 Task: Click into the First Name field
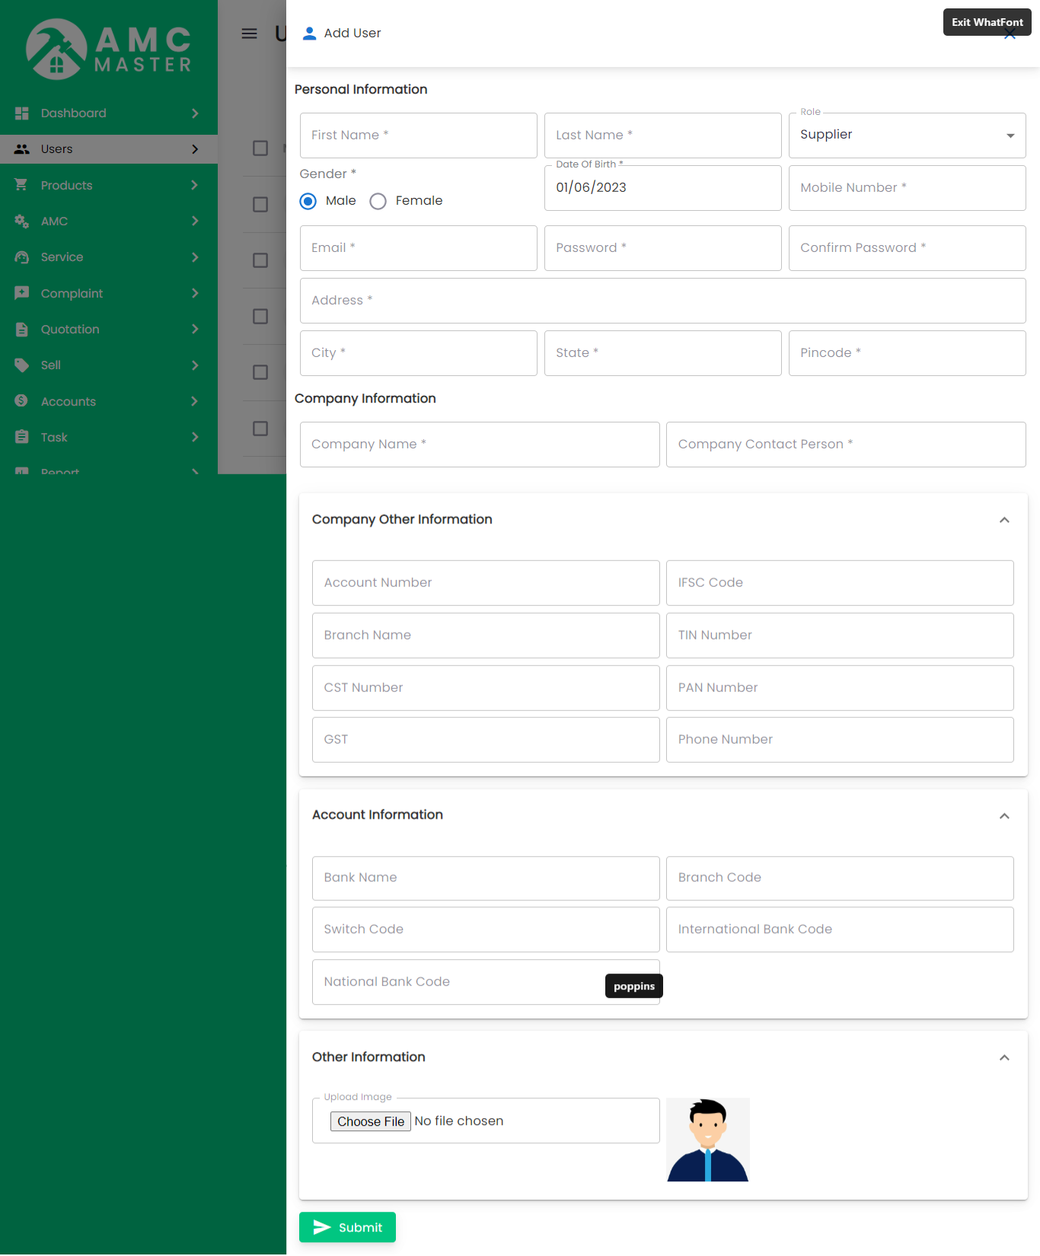[418, 135]
